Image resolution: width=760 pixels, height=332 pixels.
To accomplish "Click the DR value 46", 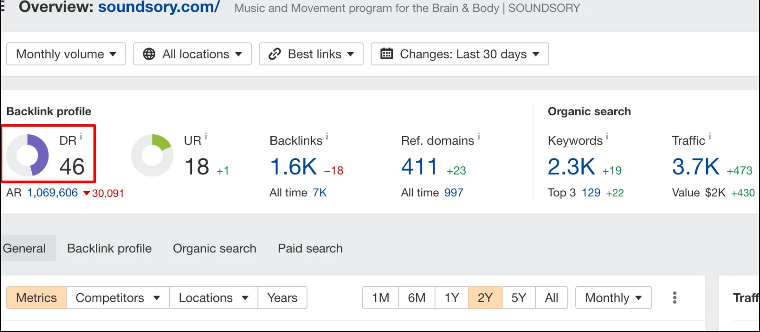I will tap(72, 167).
